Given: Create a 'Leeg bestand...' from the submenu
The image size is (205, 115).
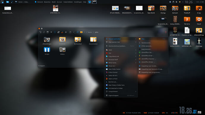Looking at the screenshot, I should tap(153, 49).
